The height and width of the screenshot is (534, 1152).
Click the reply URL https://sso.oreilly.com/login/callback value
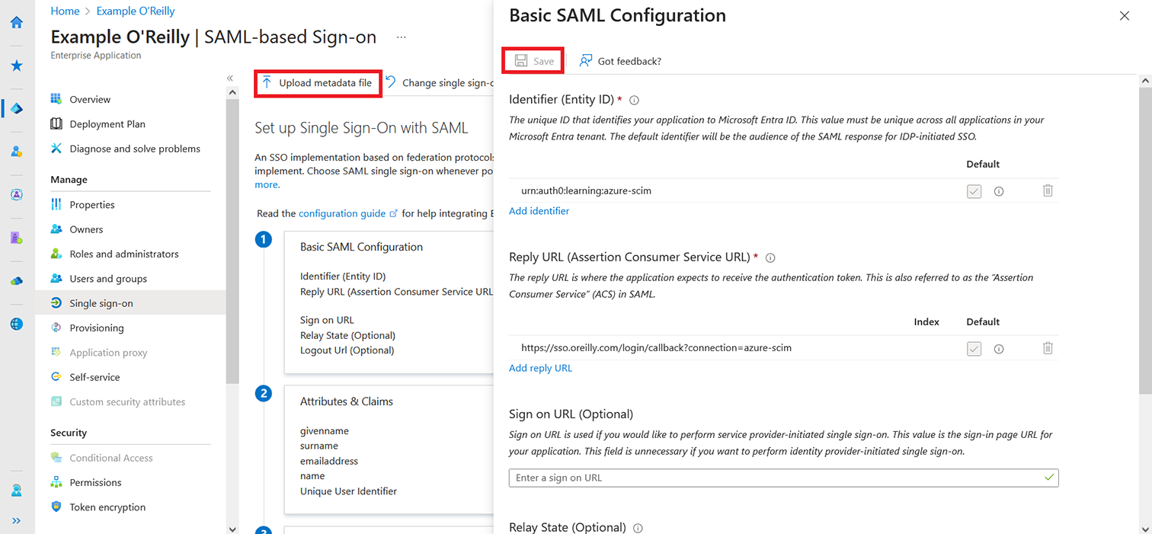[656, 347]
